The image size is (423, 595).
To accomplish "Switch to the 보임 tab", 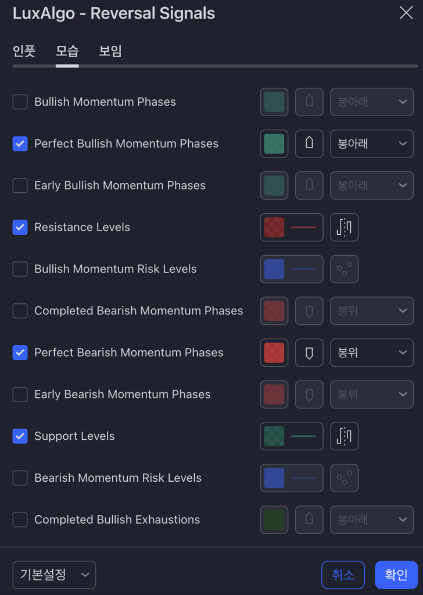I will pos(110,51).
